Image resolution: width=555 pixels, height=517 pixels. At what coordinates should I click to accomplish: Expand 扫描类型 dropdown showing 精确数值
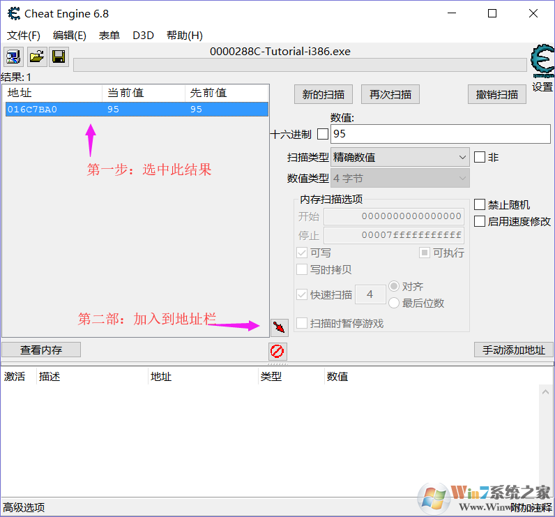pos(400,157)
